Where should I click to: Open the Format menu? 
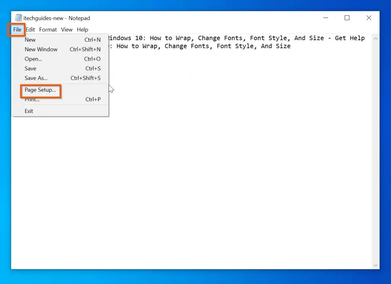[x=48, y=30]
